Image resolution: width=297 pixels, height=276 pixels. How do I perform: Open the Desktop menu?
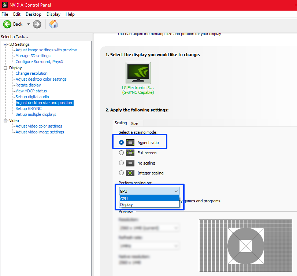(x=33, y=14)
